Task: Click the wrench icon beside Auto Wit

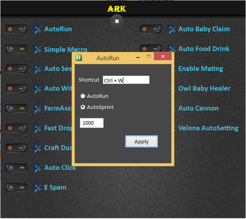Action: 37,89
